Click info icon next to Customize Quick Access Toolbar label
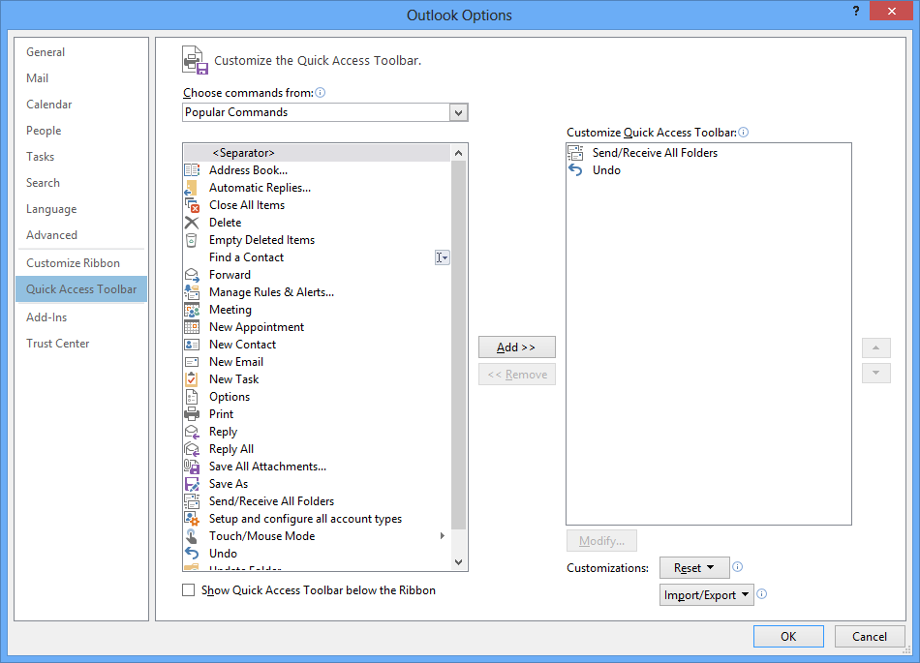The height and width of the screenshot is (663, 920). 744,133
